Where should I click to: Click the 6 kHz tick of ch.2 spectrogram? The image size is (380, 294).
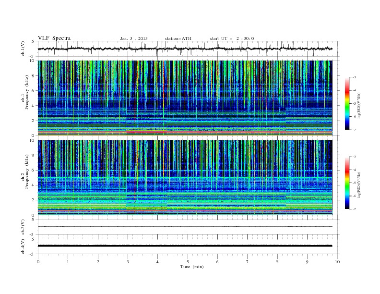pos(33,170)
